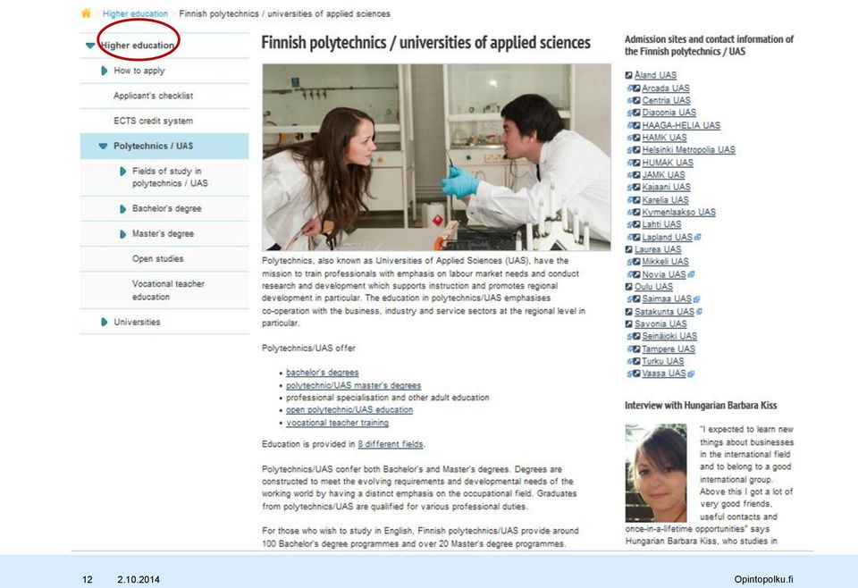Click link icon before Tampere UAS
Viewport: 858px width, 588px height.
[633, 349]
